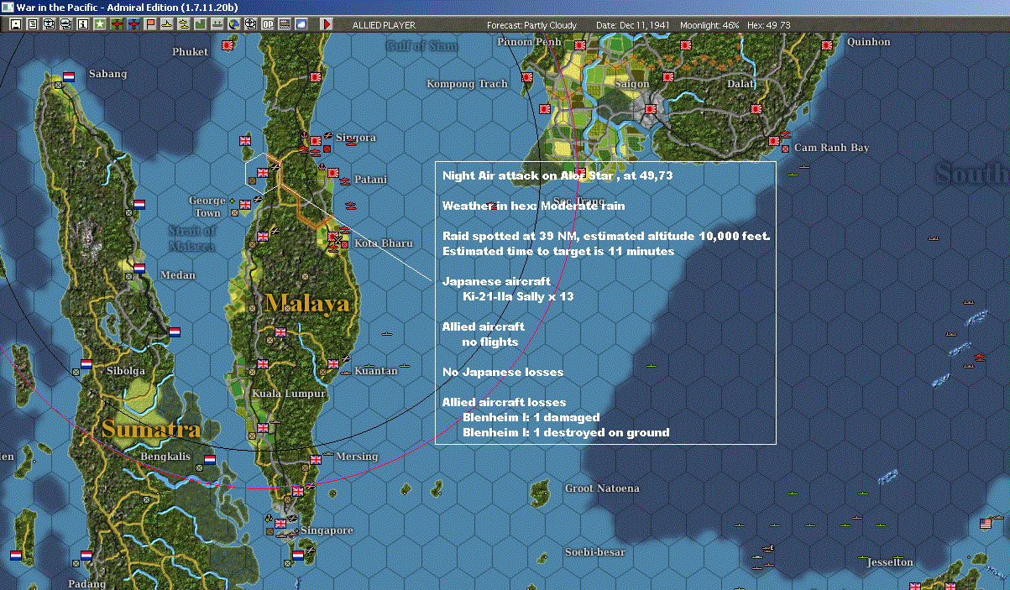Click the Date: Dec 11, 1941 status text

pos(632,25)
